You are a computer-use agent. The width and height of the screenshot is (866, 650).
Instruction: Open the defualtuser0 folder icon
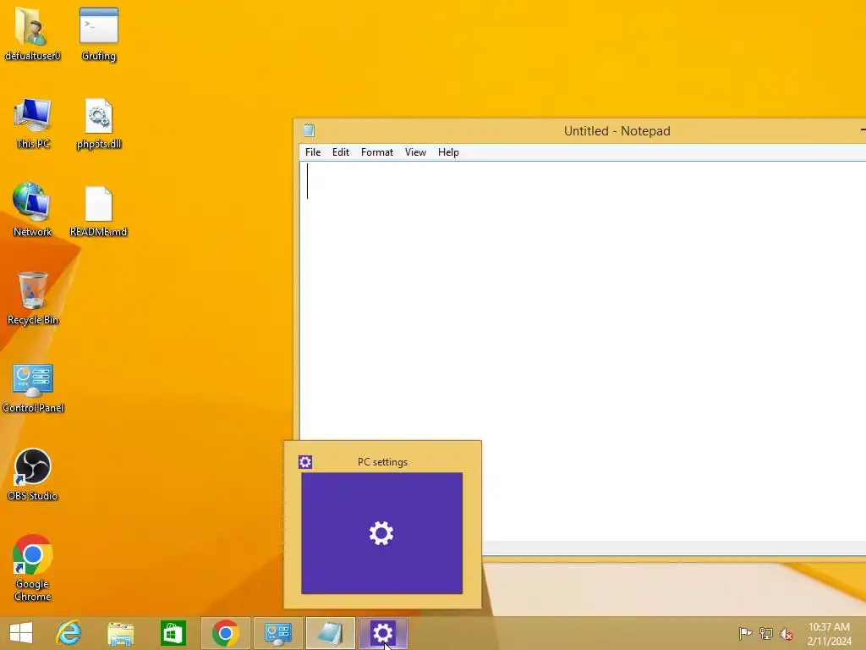point(33,33)
